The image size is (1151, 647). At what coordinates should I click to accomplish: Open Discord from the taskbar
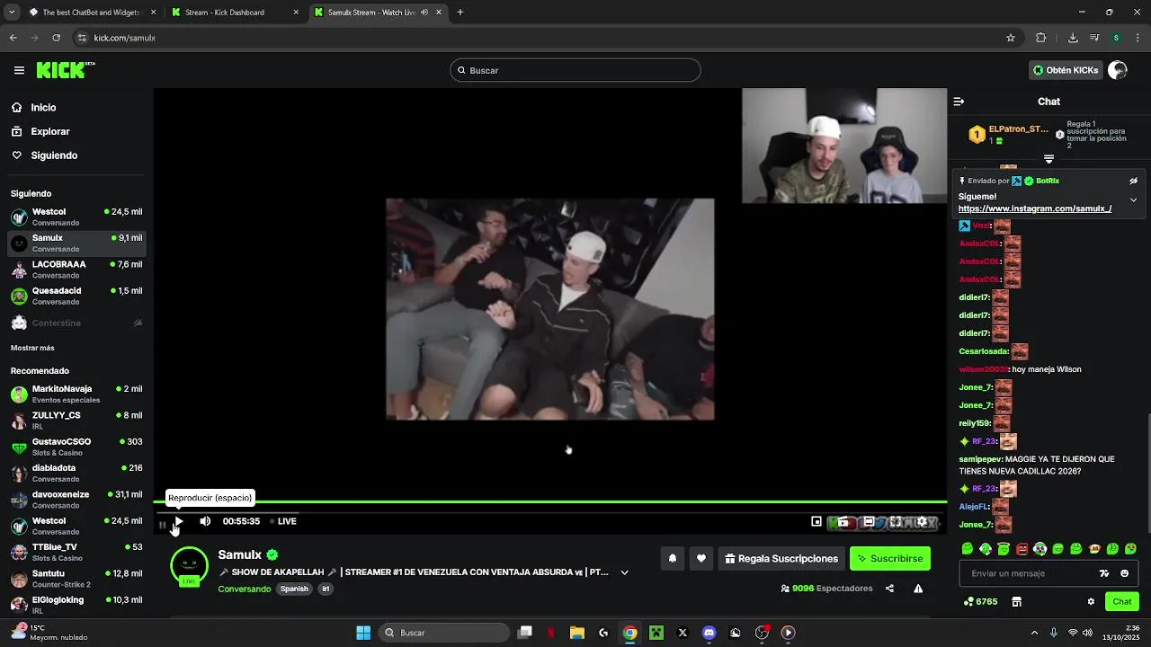click(709, 633)
